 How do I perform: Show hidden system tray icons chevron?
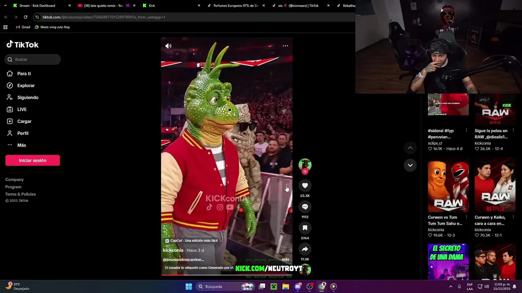451,286
